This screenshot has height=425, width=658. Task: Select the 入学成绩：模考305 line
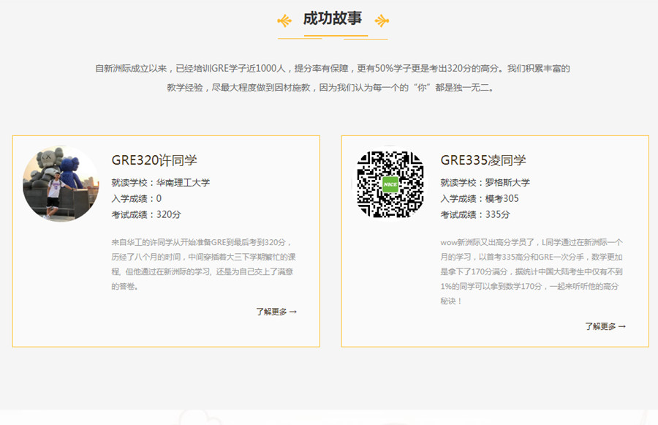[x=479, y=198]
